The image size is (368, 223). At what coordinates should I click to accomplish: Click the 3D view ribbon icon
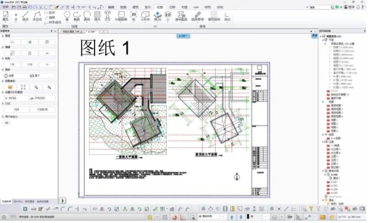click(168, 16)
